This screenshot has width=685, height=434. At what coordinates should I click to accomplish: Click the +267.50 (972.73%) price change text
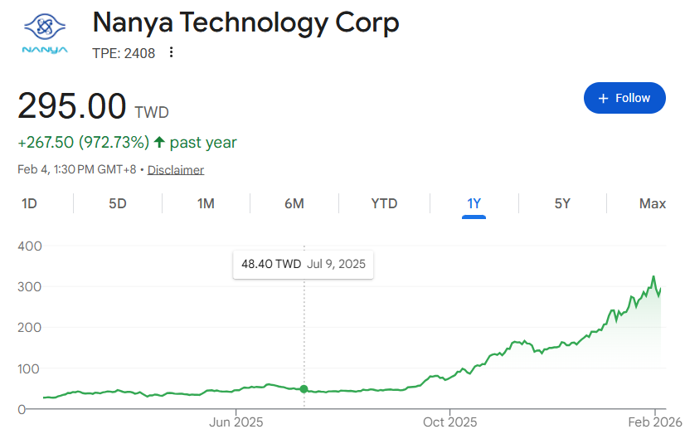tap(83, 143)
